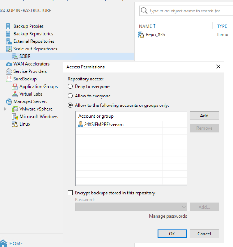Enable Encrypt backups stored in this repository
The image size is (233, 247).
tap(70, 193)
